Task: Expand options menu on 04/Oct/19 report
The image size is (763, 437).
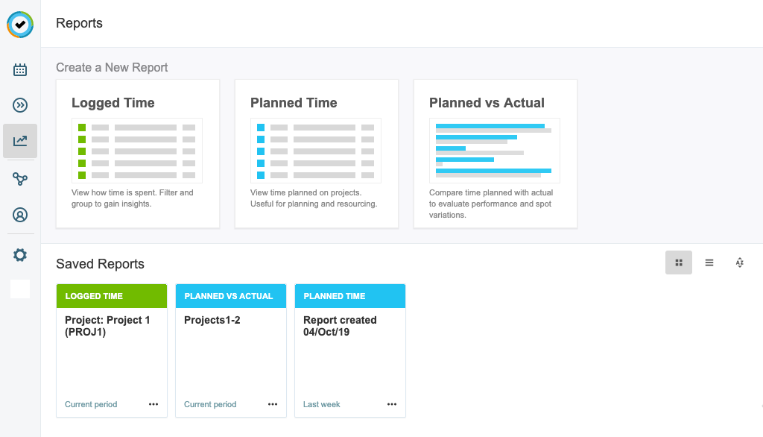Action: point(392,404)
